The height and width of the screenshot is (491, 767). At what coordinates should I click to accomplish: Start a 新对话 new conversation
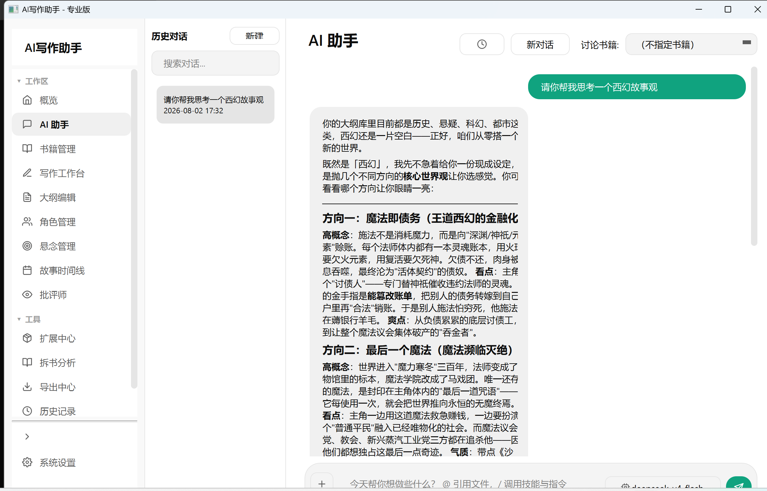coord(540,44)
